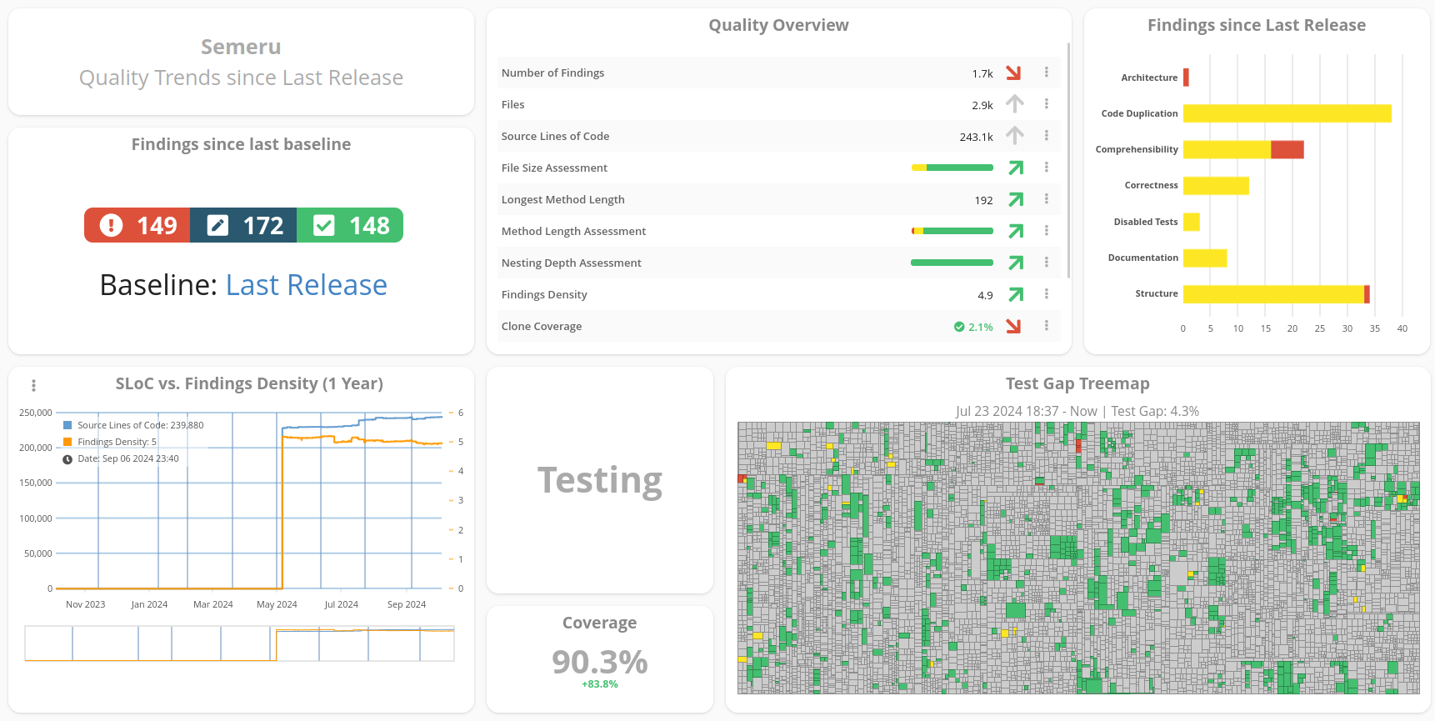Open the 148 removed findings badge
The width and height of the screenshot is (1435, 721).
coord(350,225)
